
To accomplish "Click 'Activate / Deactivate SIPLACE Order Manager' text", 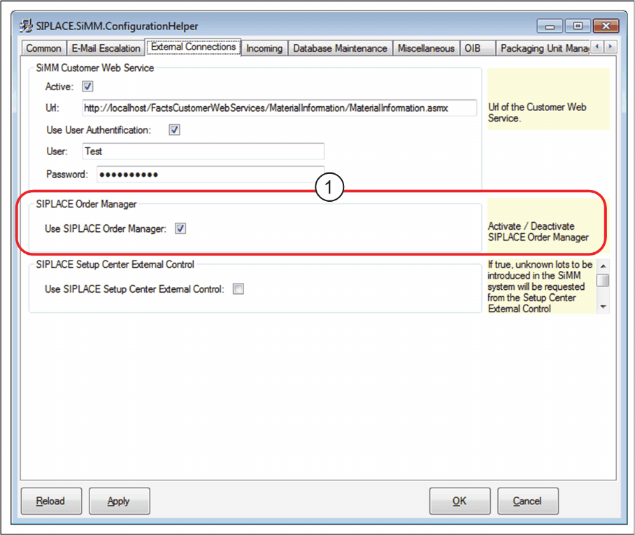I will pos(538,232).
